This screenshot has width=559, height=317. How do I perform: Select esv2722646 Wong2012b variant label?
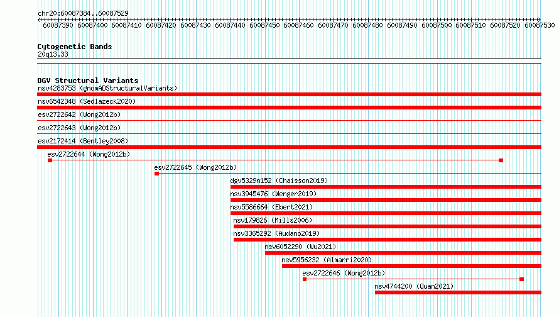coord(344,273)
